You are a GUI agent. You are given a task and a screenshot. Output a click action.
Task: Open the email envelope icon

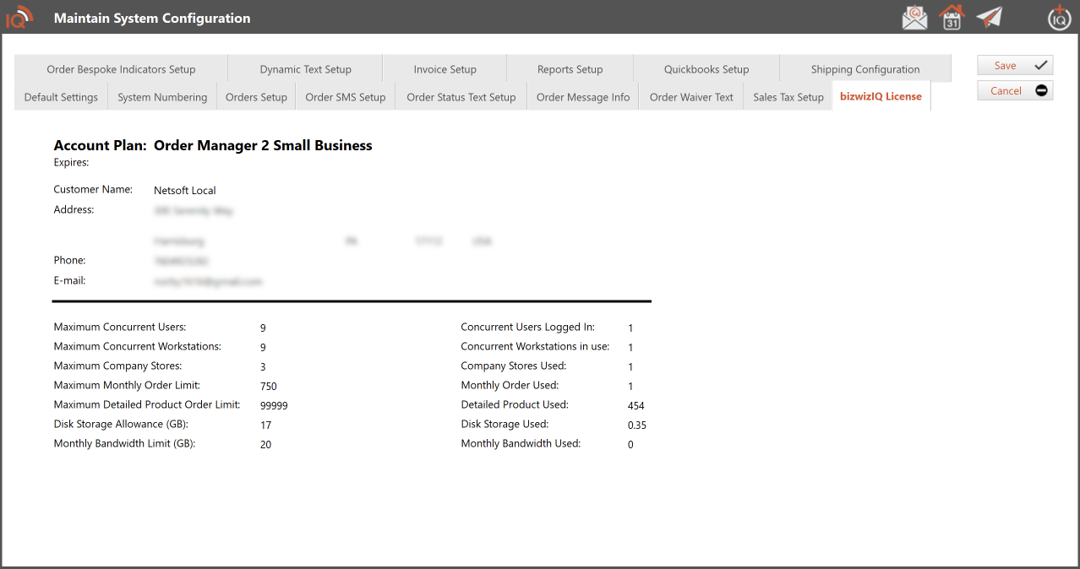(x=914, y=17)
